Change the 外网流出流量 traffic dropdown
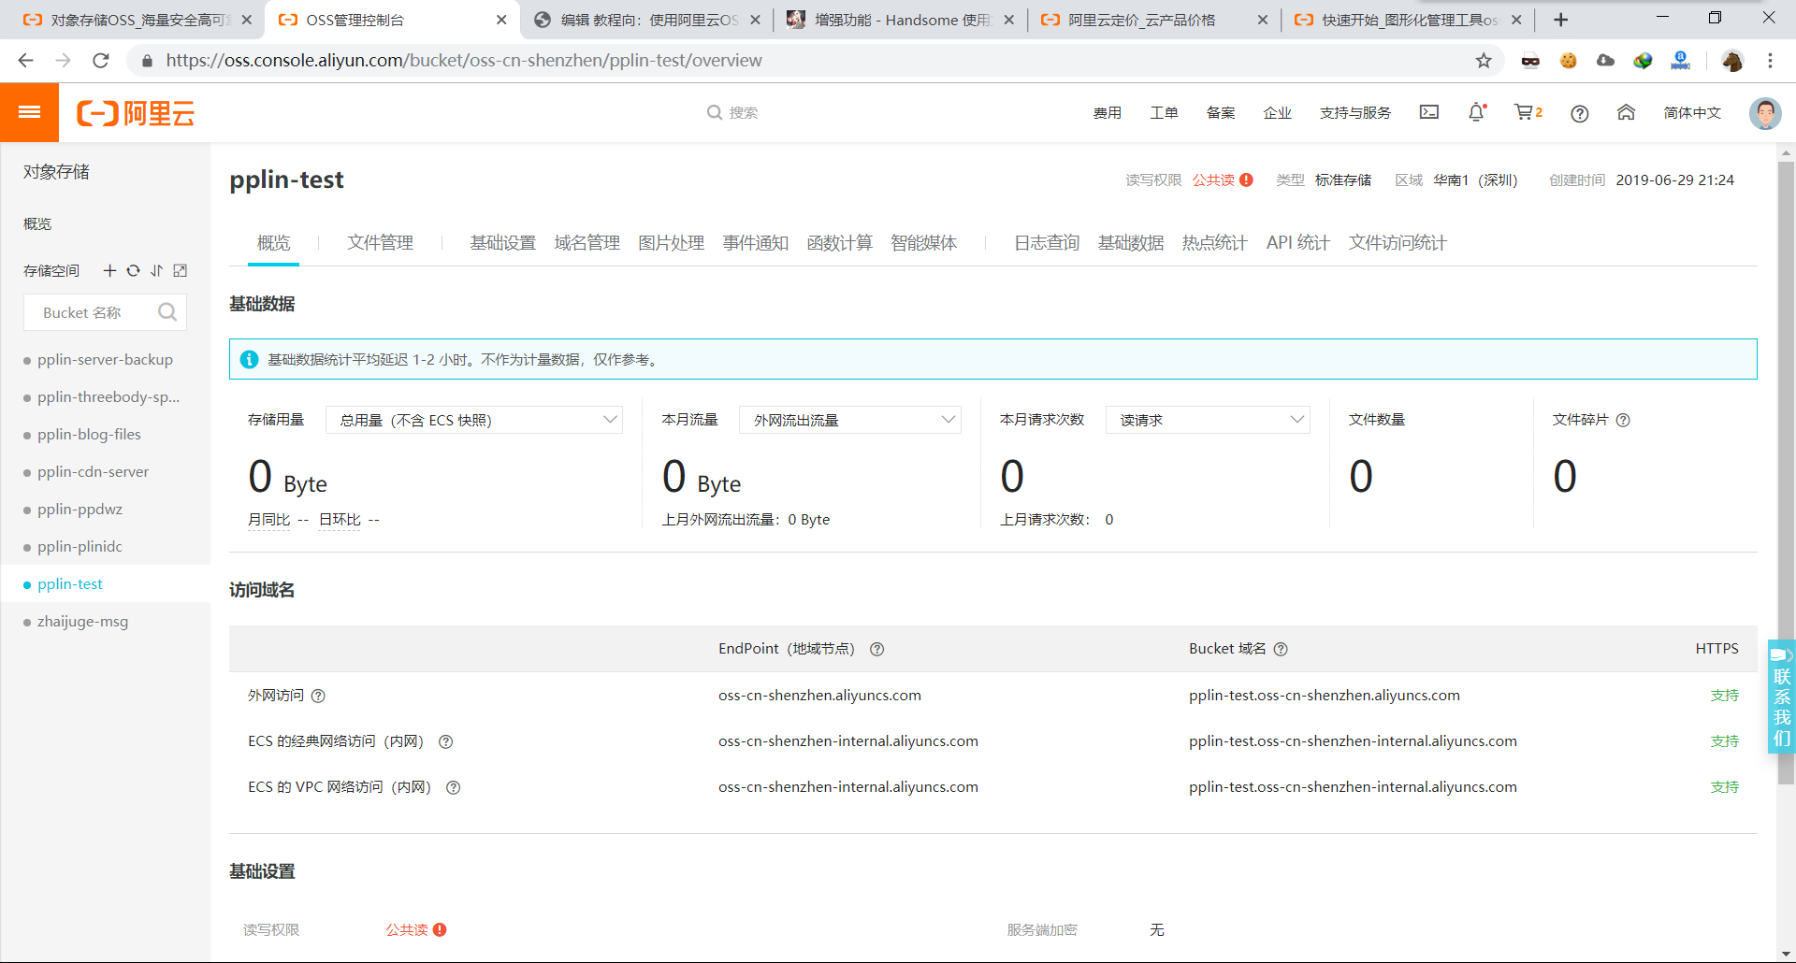 click(x=849, y=420)
